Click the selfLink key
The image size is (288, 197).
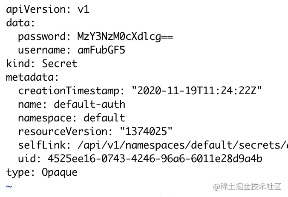(x=41, y=145)
